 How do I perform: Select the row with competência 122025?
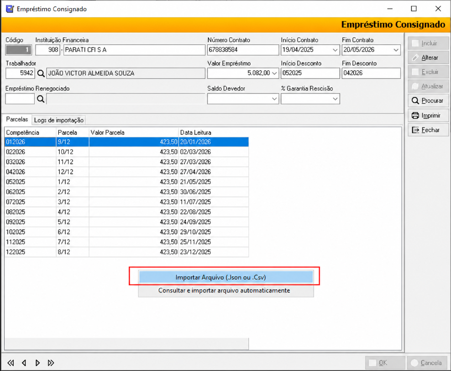coord(126,252)
